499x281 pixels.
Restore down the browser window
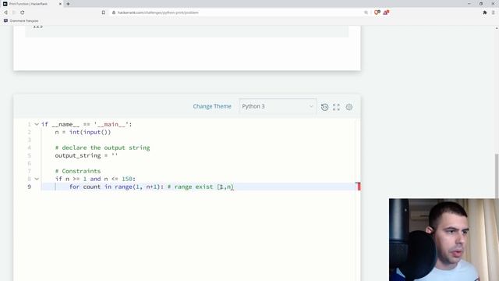point(481,4)
